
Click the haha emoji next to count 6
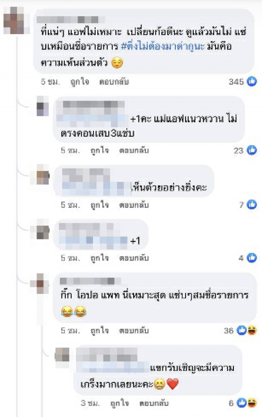(252, 403)
